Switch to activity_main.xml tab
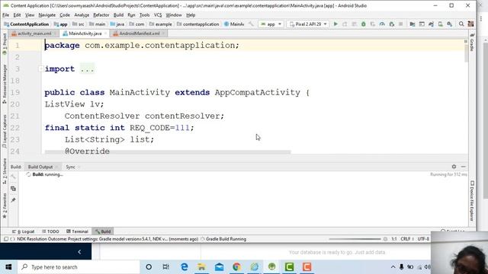Image resolution: width=488 pixels, height=274 pixels. [x=34, y=33]
